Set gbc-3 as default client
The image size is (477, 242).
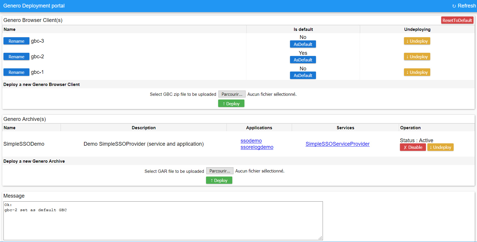coord(303,44)
